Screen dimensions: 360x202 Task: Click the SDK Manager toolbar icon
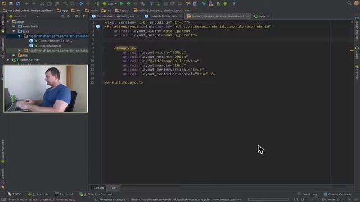(x=218, y=4)
